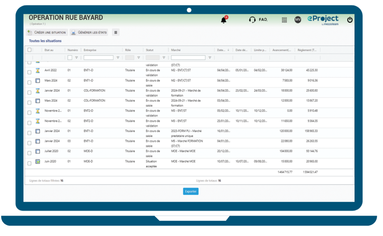This screenshot has width=383, height=236.
Task: Check the Juillet 2020 row checkbox
Action: (x=29, y=153)
